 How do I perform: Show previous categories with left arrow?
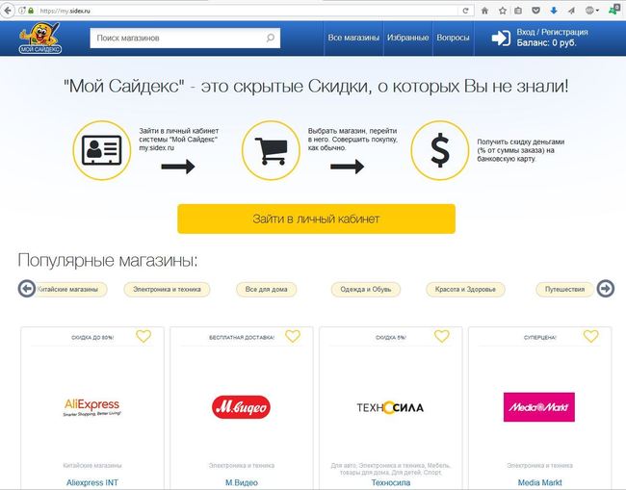(27, 289)
